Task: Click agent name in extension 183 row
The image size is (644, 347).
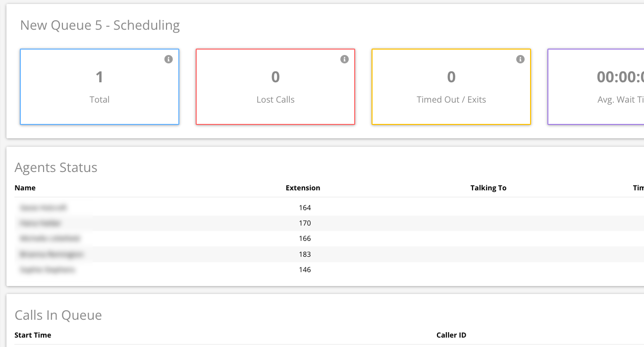Action: [52, 254]
